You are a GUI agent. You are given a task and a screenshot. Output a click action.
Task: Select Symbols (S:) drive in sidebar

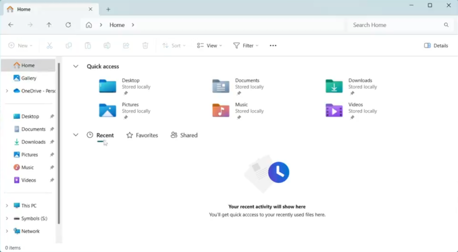(34, 218)
